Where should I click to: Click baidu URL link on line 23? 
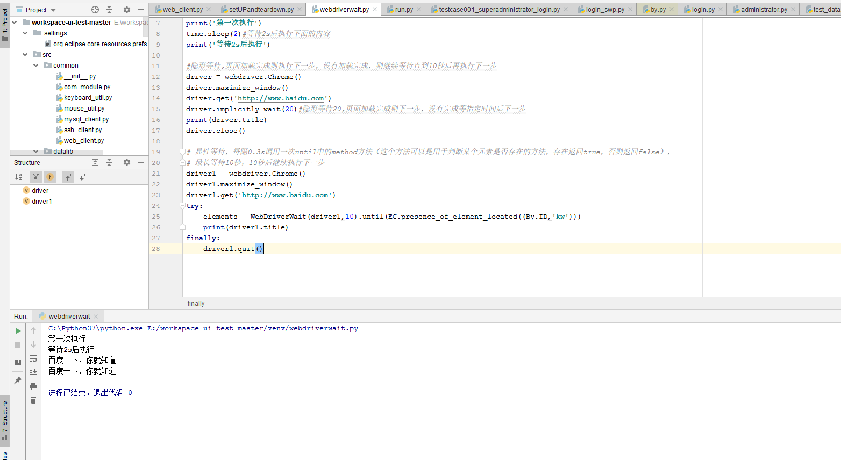[x=285, y=195]
